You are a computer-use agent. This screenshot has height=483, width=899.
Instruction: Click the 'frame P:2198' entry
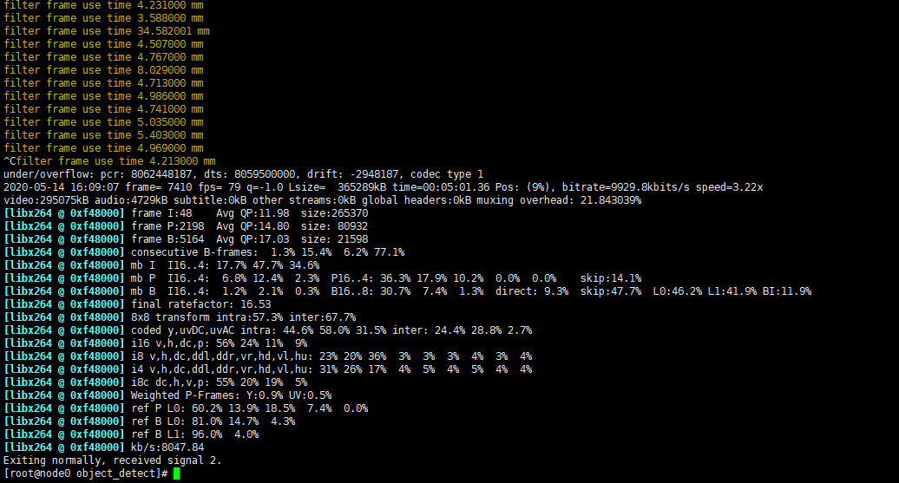click(167, 226)
